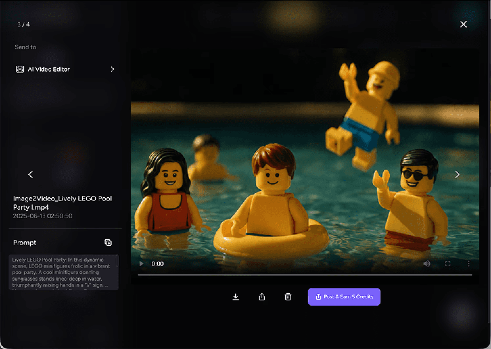The height and width of the screenshot is (349, 491).
Task: Download the video
Action: [236, 297]
